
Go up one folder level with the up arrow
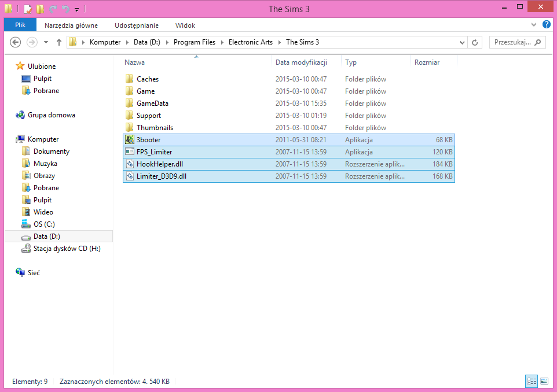[58, 42]
